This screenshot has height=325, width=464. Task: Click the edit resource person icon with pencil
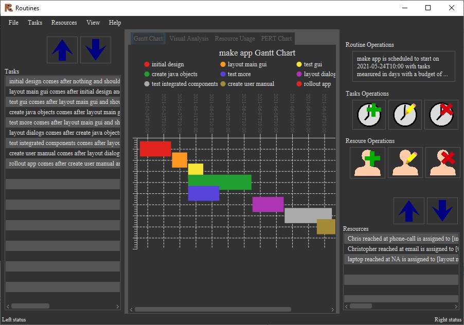pyautogui.click(x=405, y=162)
